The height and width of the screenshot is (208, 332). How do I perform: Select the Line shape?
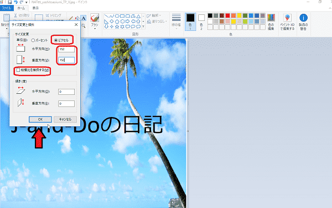(x=106, y=16)
